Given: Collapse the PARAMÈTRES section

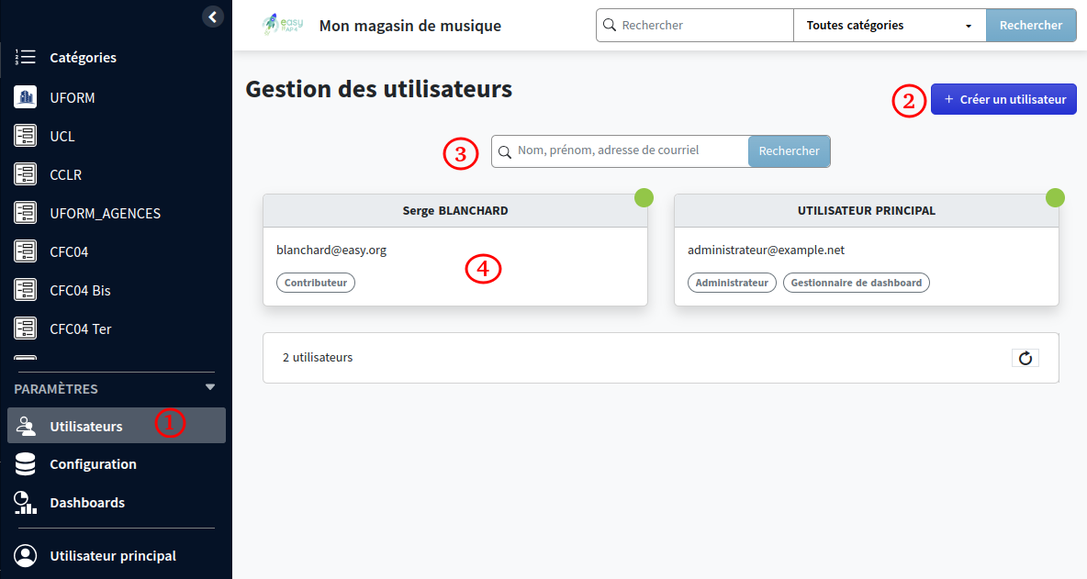Looking at the screenshot, I should 210,388.
